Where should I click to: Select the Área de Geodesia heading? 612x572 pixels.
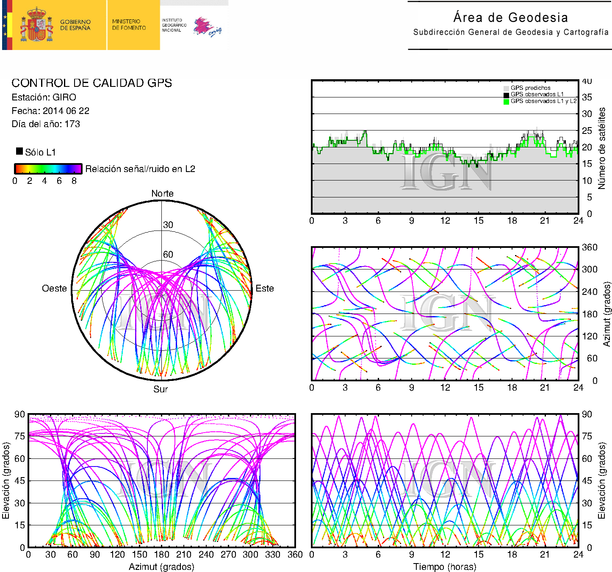tap(510, 17)
